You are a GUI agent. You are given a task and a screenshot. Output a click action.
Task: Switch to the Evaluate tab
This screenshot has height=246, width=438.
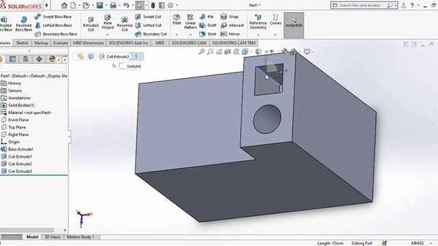(x=61, y=43)
